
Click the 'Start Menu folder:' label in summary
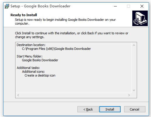[29, 56]
